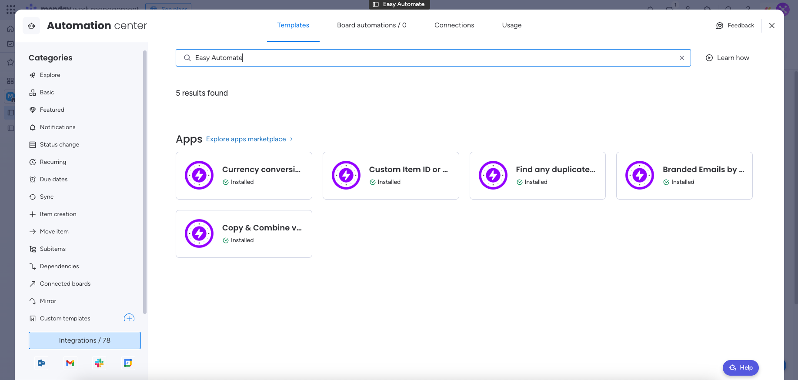Open the Help chat button
798x380 pixels.
(741, 368)
